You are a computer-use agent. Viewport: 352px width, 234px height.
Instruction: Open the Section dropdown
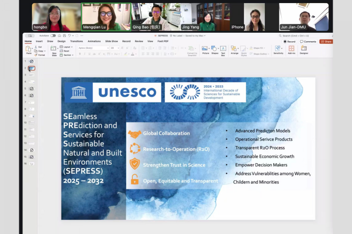(67, 55)
